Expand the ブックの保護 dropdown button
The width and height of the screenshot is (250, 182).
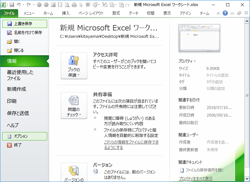point(74,66)
